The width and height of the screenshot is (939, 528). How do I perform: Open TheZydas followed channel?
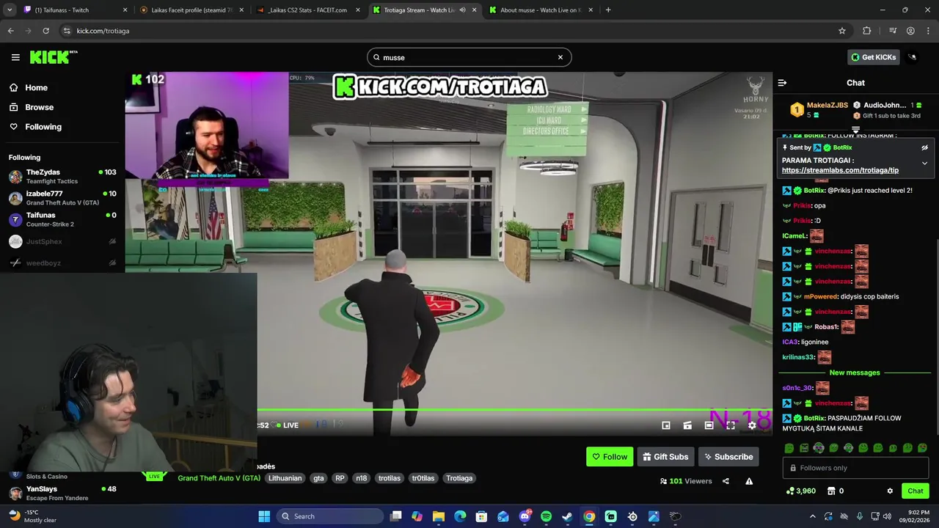[62, 176]
